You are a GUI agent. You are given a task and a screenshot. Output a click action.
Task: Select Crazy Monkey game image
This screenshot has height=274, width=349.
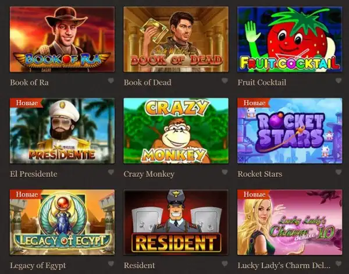(176, 131)
